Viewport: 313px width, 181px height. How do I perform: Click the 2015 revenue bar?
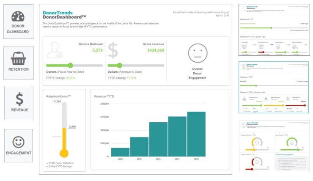click(177, 137)
